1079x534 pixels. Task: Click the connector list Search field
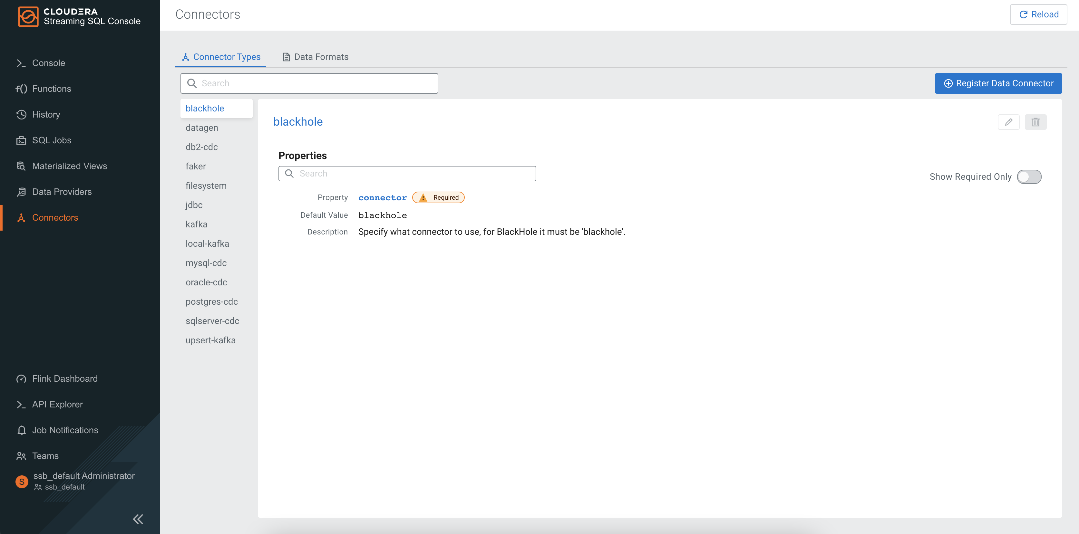pos(309,83)
